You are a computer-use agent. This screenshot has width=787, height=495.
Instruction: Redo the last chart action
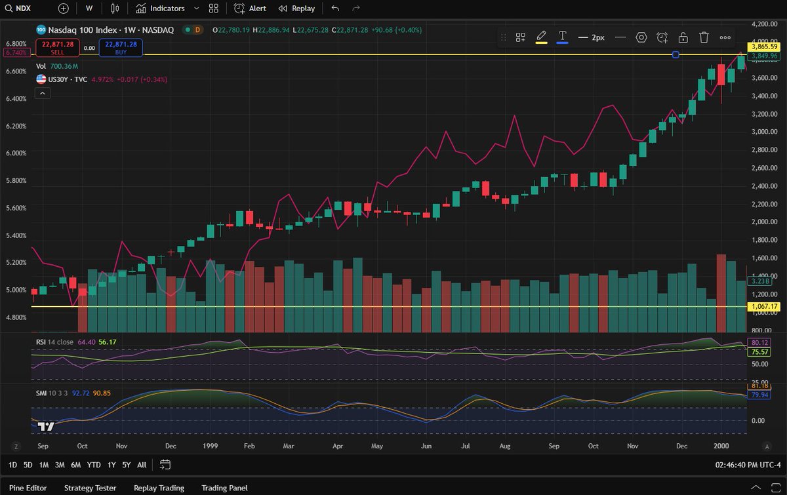pyautogui.click(x=356, y=9)
